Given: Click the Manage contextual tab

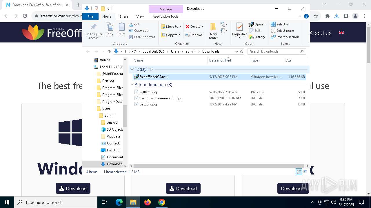Looking at the screenshot, I should (x=166, y=9).
